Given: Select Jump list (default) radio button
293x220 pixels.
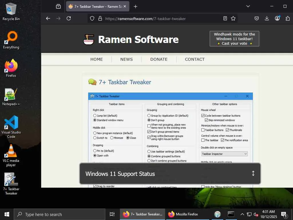Looking at the screenshot, I should [x=95, y=116].
